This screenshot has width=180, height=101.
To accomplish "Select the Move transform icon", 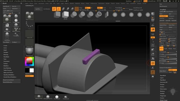I will tap(63, 9).
